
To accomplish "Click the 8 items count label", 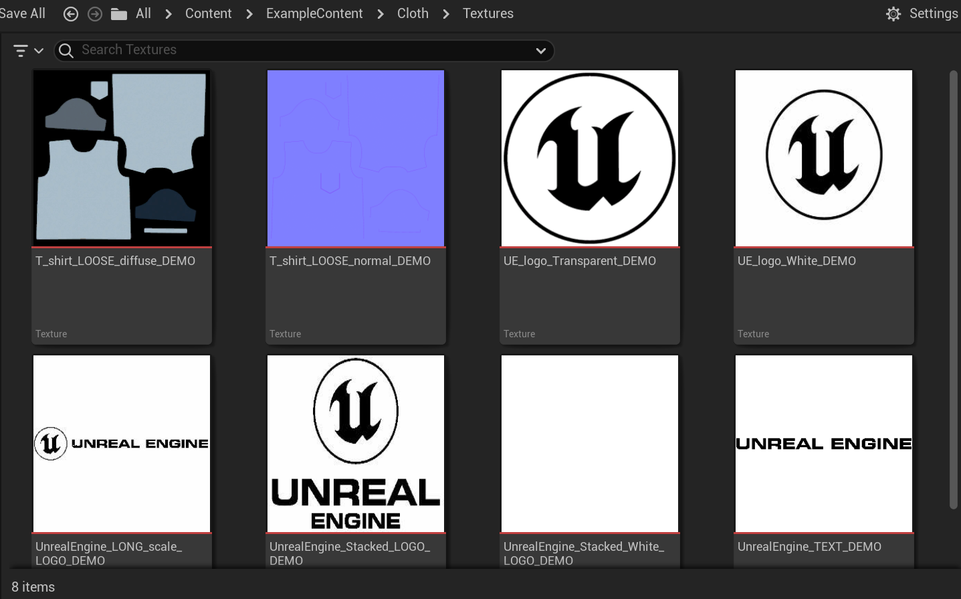I will pos(33,587).
